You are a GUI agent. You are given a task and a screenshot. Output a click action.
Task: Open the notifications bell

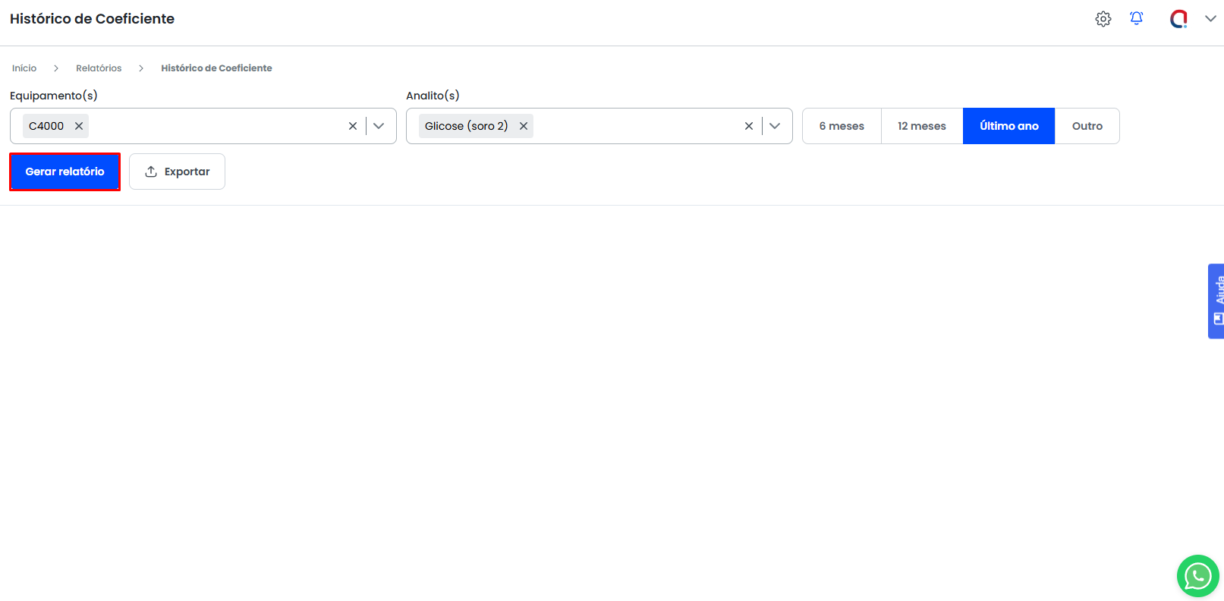tap(1136, 18)
